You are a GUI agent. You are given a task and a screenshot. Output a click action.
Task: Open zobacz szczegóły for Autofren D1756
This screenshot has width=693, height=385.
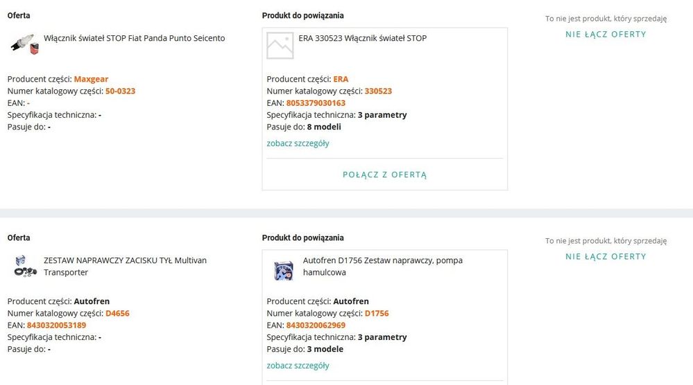pos(298,366)
